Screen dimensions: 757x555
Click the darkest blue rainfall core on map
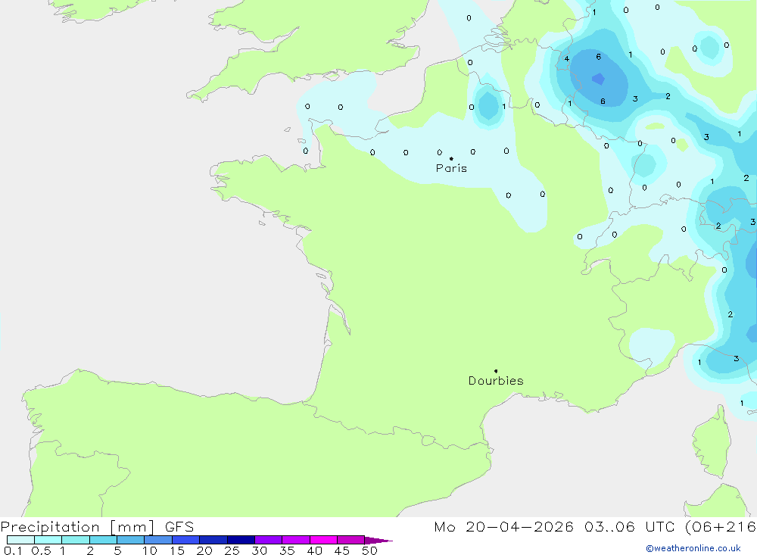point(599,79)
